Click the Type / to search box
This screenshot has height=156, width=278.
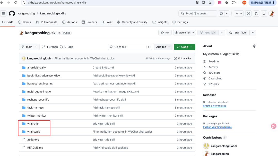click(x=198, y=13)
